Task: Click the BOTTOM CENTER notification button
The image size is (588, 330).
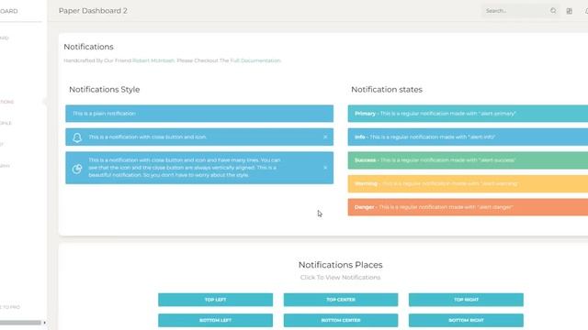Action: pos(341,320)
